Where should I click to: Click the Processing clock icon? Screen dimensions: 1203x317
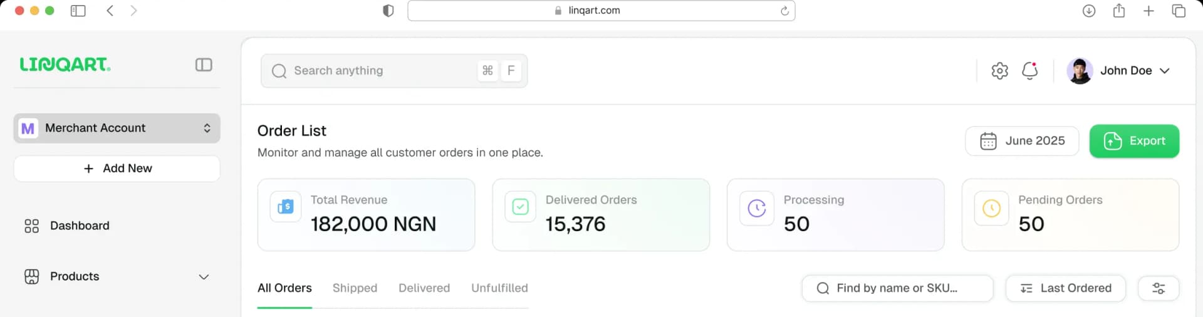(757, 208)
